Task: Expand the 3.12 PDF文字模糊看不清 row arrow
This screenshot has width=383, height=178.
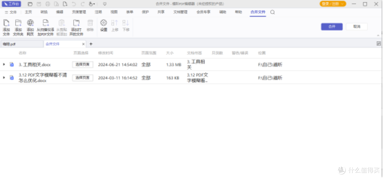Action: [4, 77]
